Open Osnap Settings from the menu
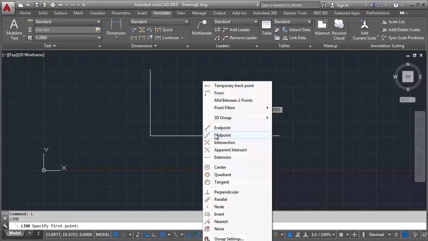The height and width of the screenshot is (241, 428). coord(237,239)
